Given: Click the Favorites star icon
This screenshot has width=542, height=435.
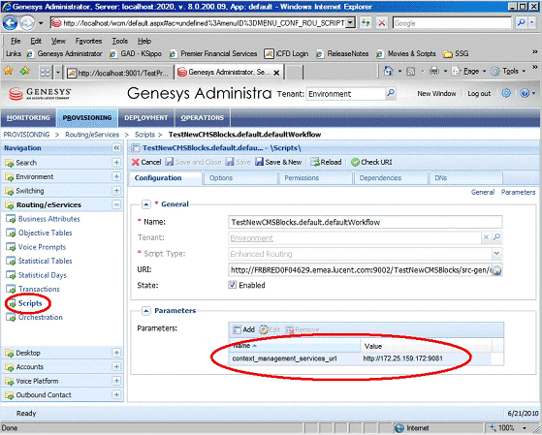Looking at the screenshot, I should (8, 71).
